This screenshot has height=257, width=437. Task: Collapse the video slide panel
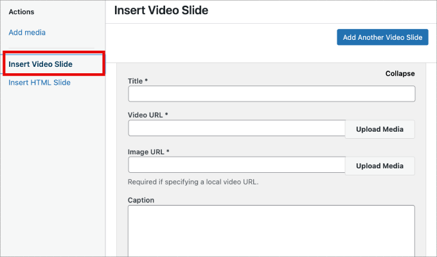coord(400,73)
